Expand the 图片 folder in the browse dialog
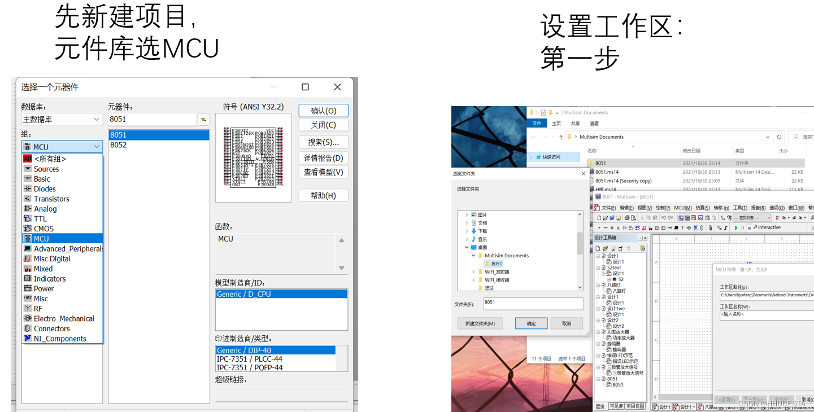The height and width of the screenshot is (412, 814). 467,215
